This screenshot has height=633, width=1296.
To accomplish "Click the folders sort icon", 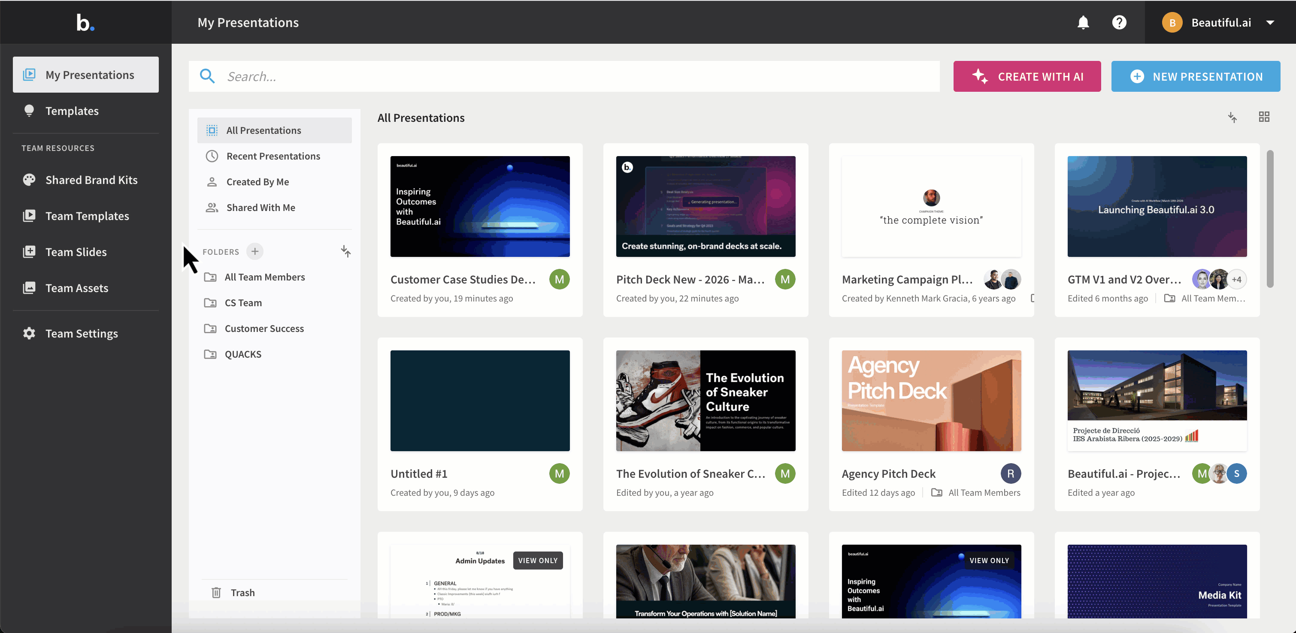I will [345, 251].
